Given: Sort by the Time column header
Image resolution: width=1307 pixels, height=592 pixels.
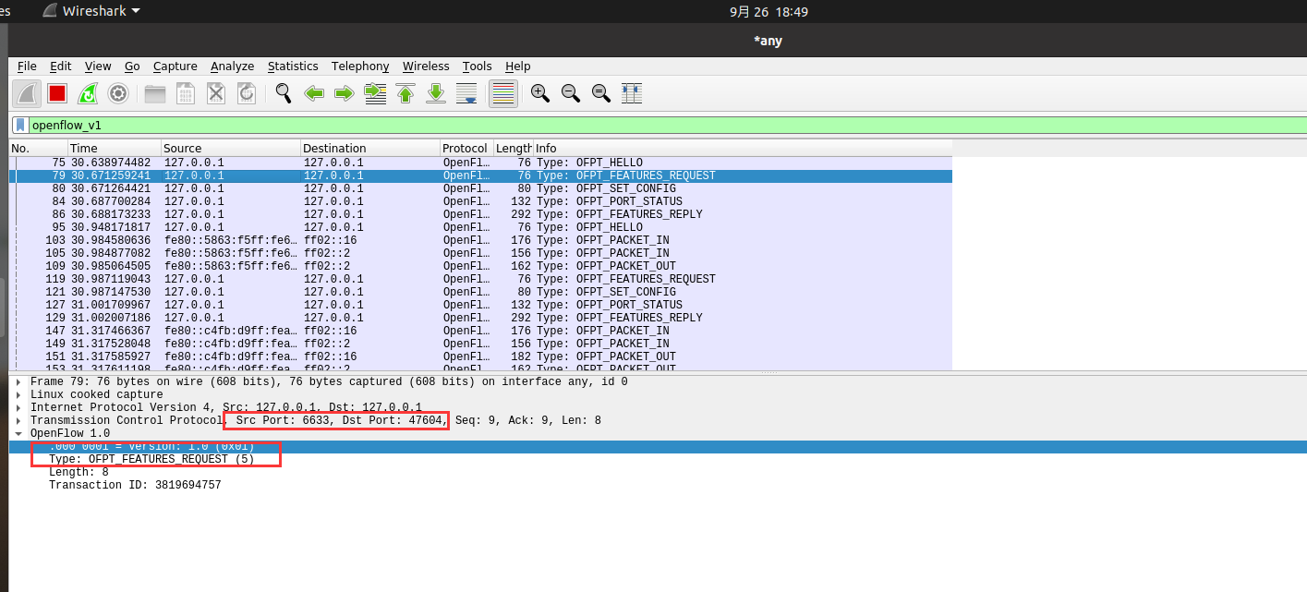Looking at the screenshot, I should point(115,148).
